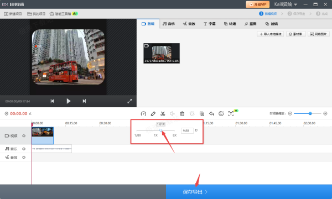
Task: Switch to the 音效 sound effects tab
Action: (x=189, y=24)
